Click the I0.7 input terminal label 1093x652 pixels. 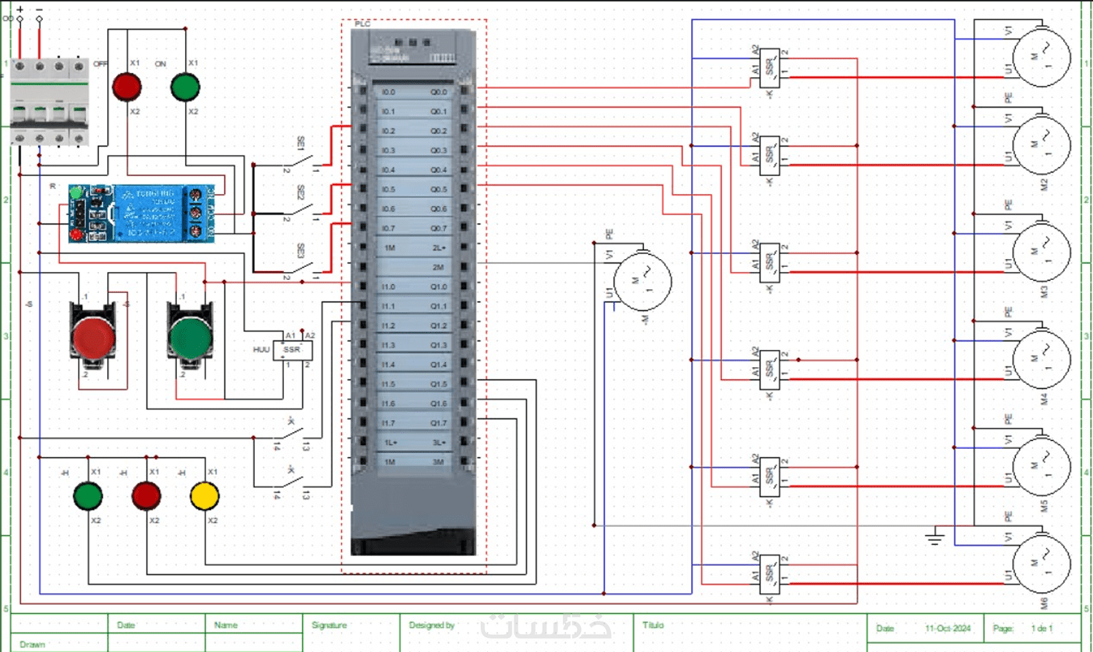388,228
